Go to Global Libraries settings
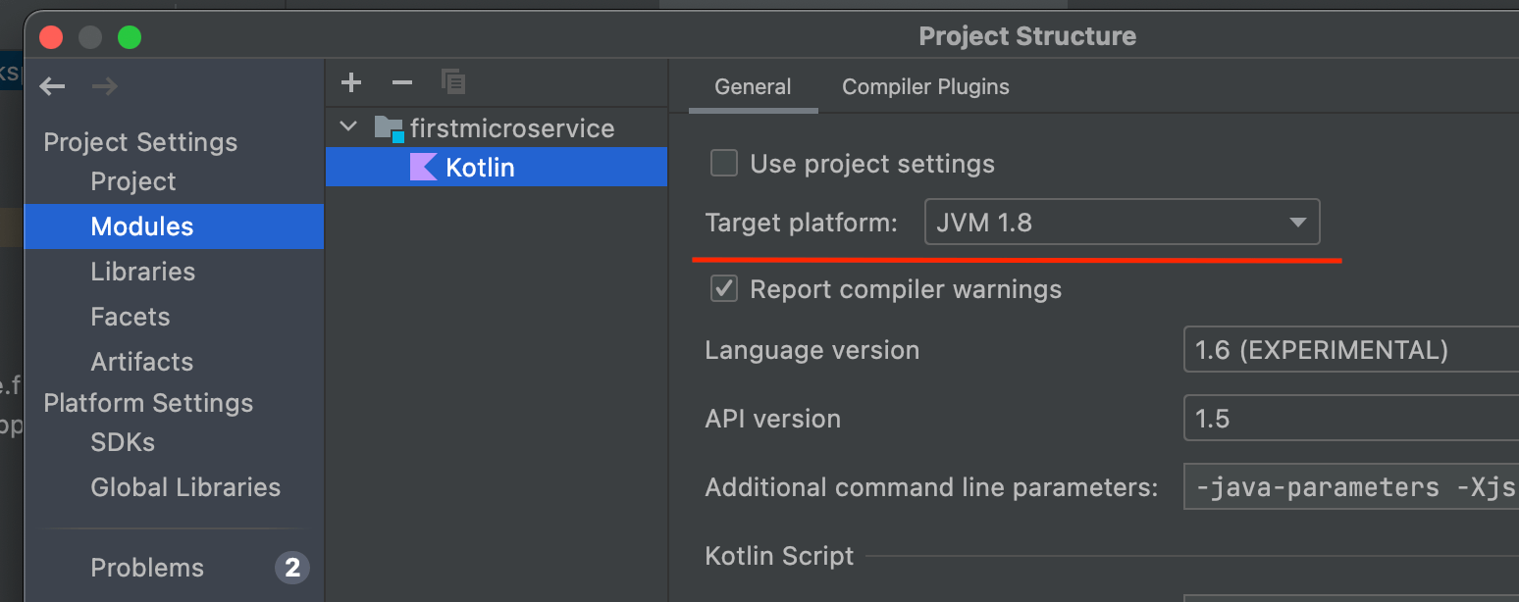The image size is (1519, 602). tap(184, 487)
